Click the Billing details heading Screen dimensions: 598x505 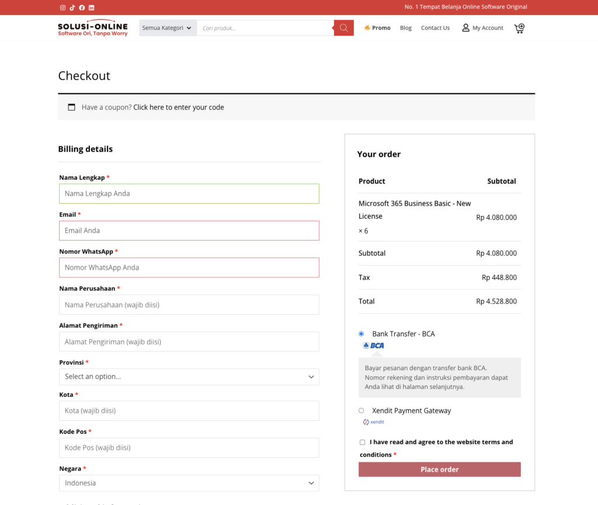85,149
